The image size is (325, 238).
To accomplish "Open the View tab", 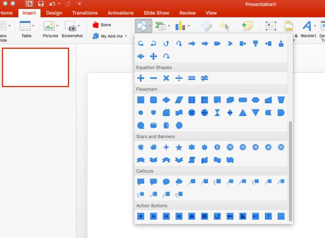I will [211, 13].
